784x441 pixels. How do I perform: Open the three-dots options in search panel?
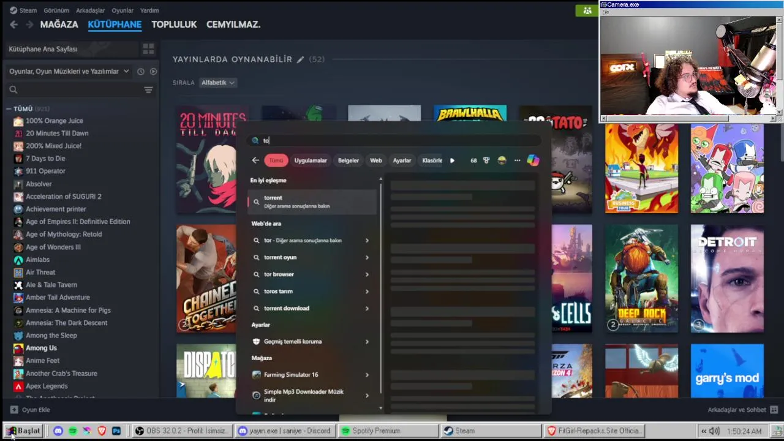517,160
